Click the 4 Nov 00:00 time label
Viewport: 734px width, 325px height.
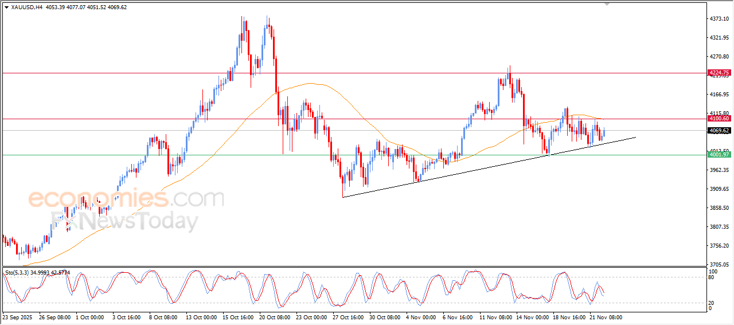pyautogui.click(x=421, y=317)
